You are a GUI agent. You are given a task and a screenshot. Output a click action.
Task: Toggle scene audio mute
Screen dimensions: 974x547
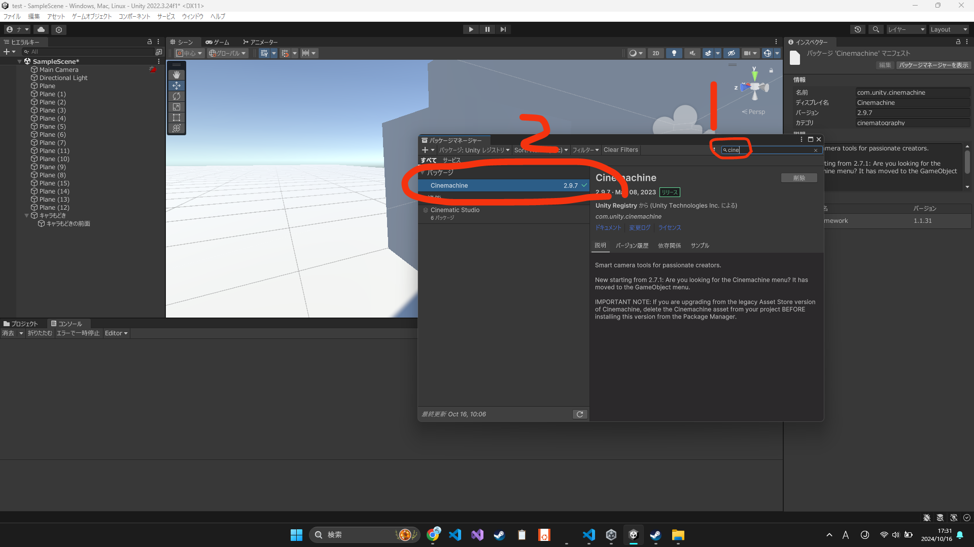[x=692, y=53]
